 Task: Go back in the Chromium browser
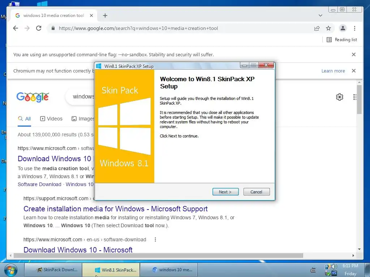[x=16, y=28]
